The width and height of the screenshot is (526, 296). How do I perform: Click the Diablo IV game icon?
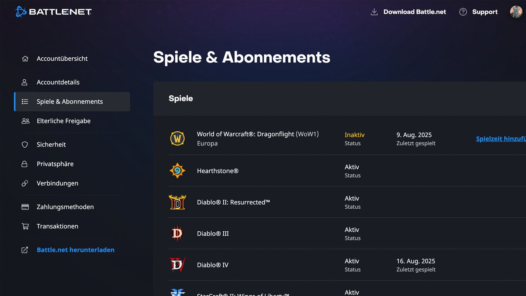(x=178, y=265)
